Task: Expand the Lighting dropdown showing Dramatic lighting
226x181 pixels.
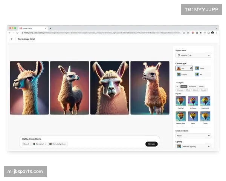Action: pos(193,146)
